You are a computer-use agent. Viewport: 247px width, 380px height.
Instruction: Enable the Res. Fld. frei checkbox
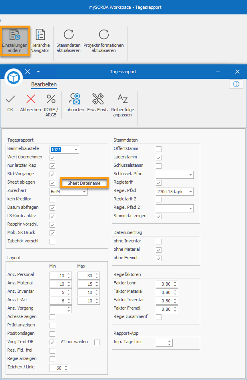coord(52,351)
